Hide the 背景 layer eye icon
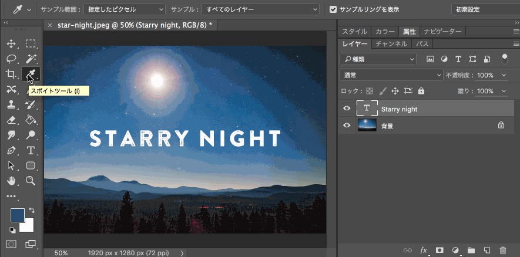520x257 pixels. click(x=347, y=125)
